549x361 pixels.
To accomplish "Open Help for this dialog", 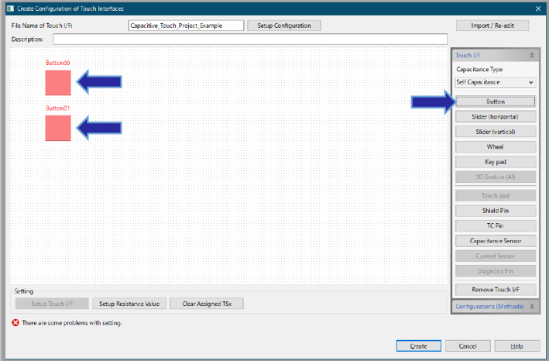I will (x=517, y=346).
